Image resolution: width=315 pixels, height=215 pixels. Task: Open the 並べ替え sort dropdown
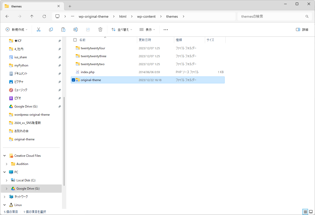[122, 30]
